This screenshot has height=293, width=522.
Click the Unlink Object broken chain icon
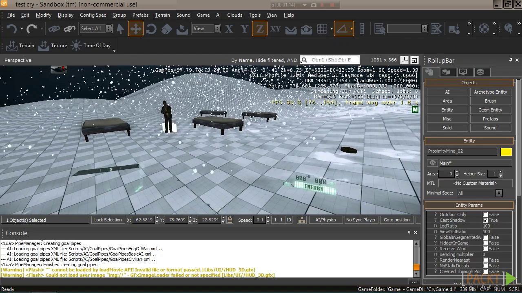70,29
